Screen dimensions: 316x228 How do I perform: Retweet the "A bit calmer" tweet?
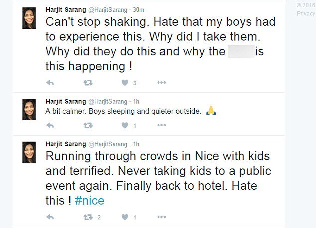pyautogui.click(x=88, y=125)
